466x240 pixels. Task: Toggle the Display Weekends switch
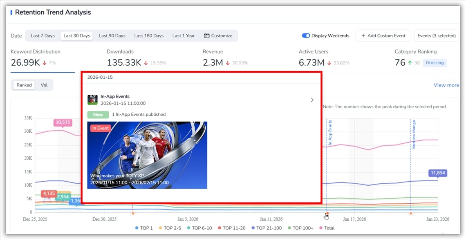(306, 36)
